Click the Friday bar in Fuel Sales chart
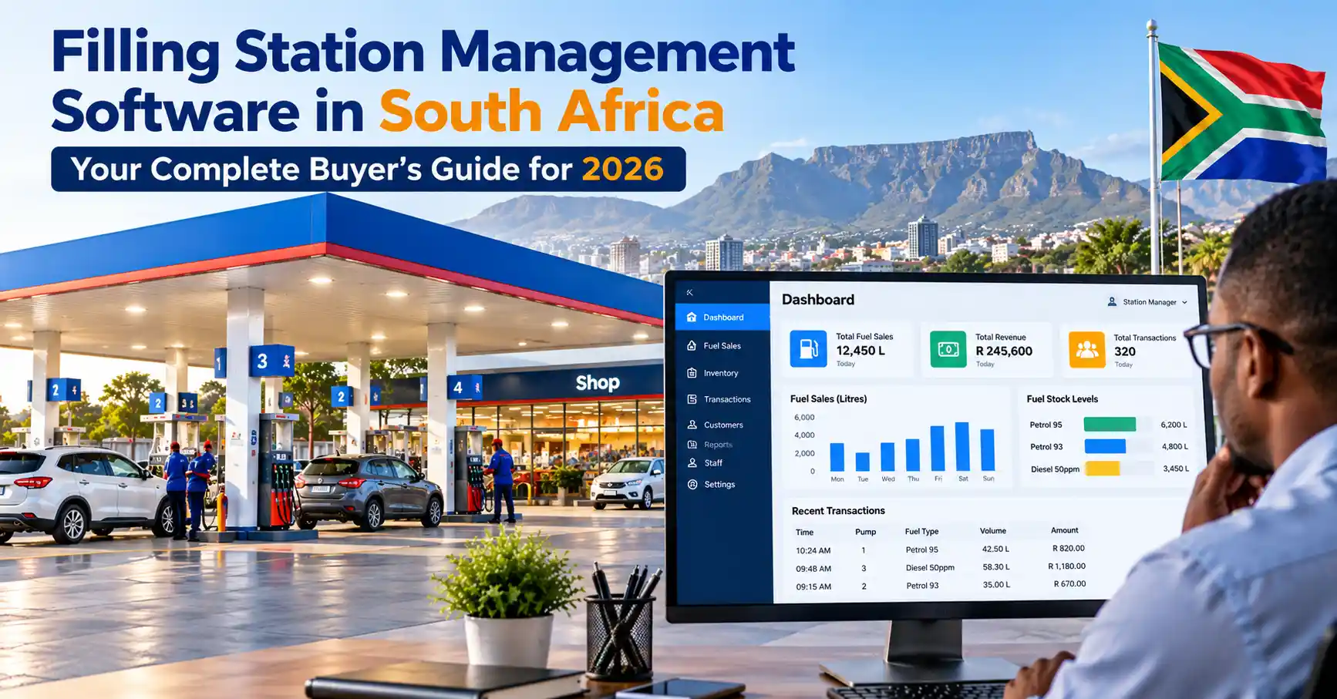This screenshot has height=699, width=1337. pyautogui.click(x=938, y=449)
